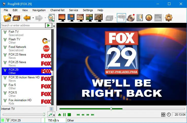Open the equalizer sliders icon
Viewport: 187px width, 123px height.
(x=163, y=115)
